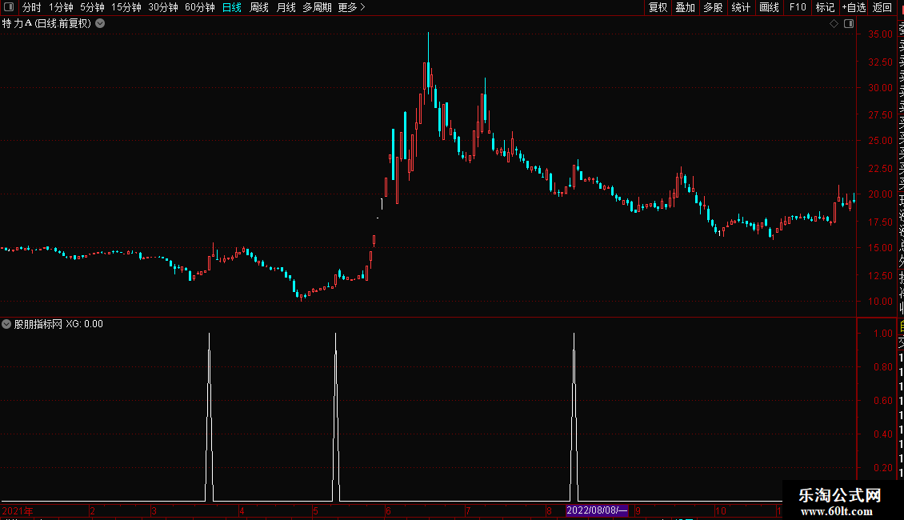The width and height of the screenshot is (904, 520).
Task: Select the 15分钟 period
Action: point(126,7)
